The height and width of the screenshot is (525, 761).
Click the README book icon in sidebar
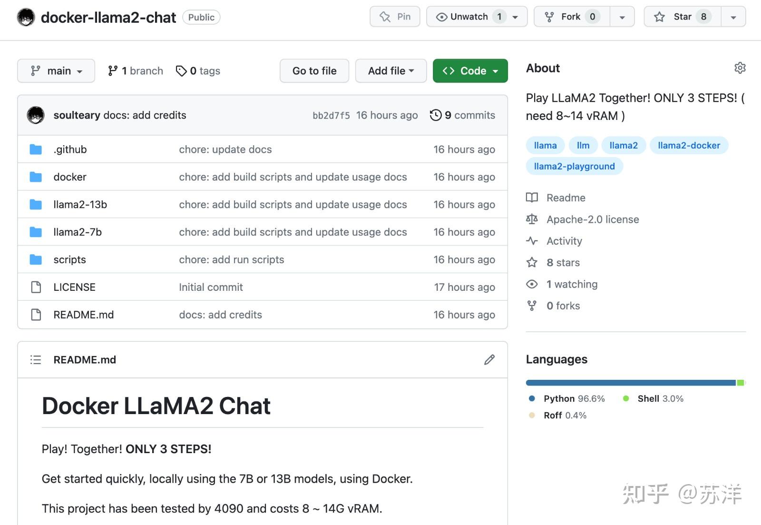pos(533,198)
